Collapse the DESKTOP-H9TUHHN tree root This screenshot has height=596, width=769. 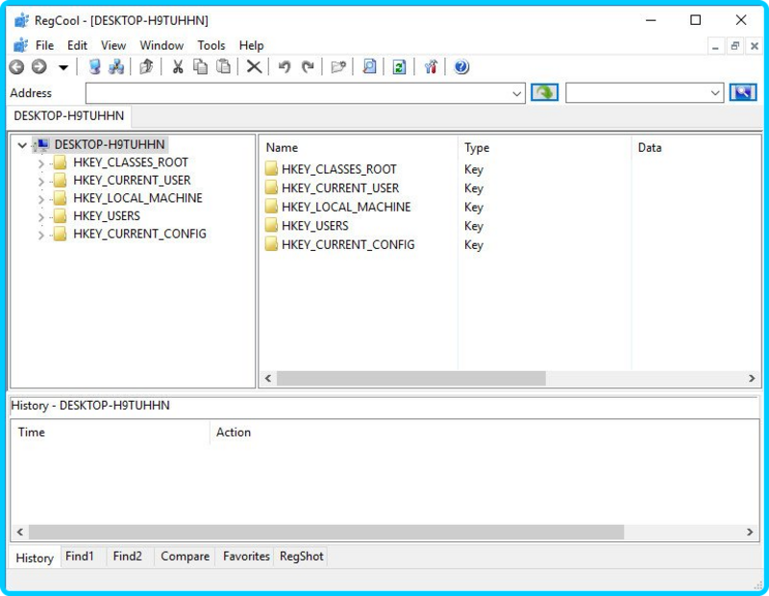(22, 145)
